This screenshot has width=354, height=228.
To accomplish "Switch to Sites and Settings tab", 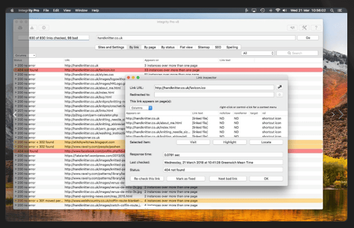I will (111, 48).
